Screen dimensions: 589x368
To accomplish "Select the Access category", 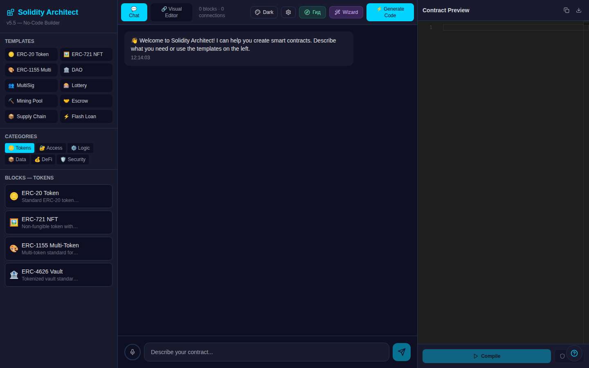I will click(x=51, y=148).
